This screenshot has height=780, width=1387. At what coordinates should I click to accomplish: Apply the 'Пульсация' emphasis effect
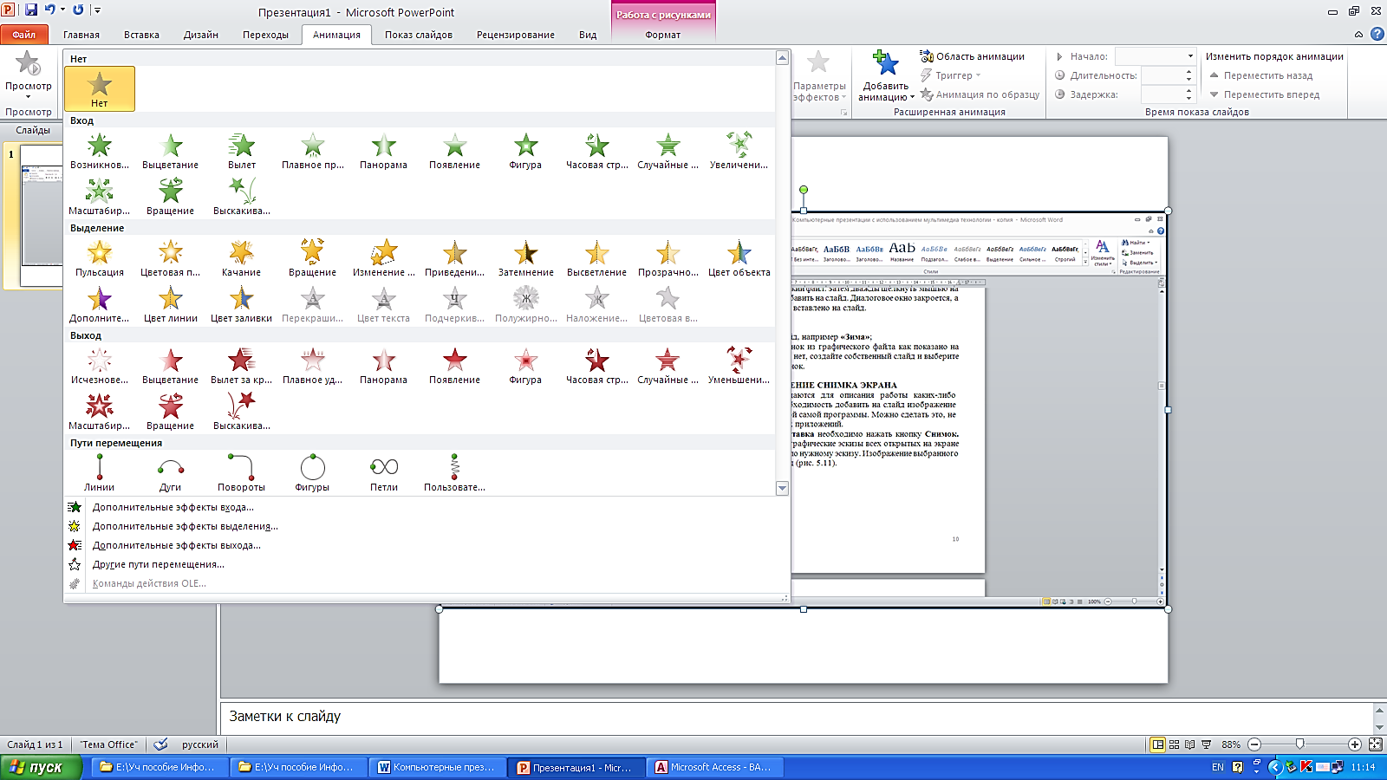[x=100, y=258]
